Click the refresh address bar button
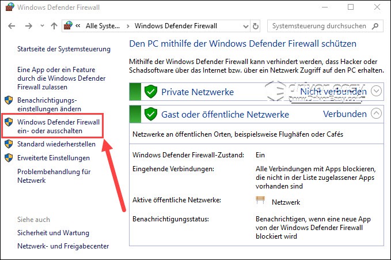This screenshot has height=260, width=391. click(255, 26)
